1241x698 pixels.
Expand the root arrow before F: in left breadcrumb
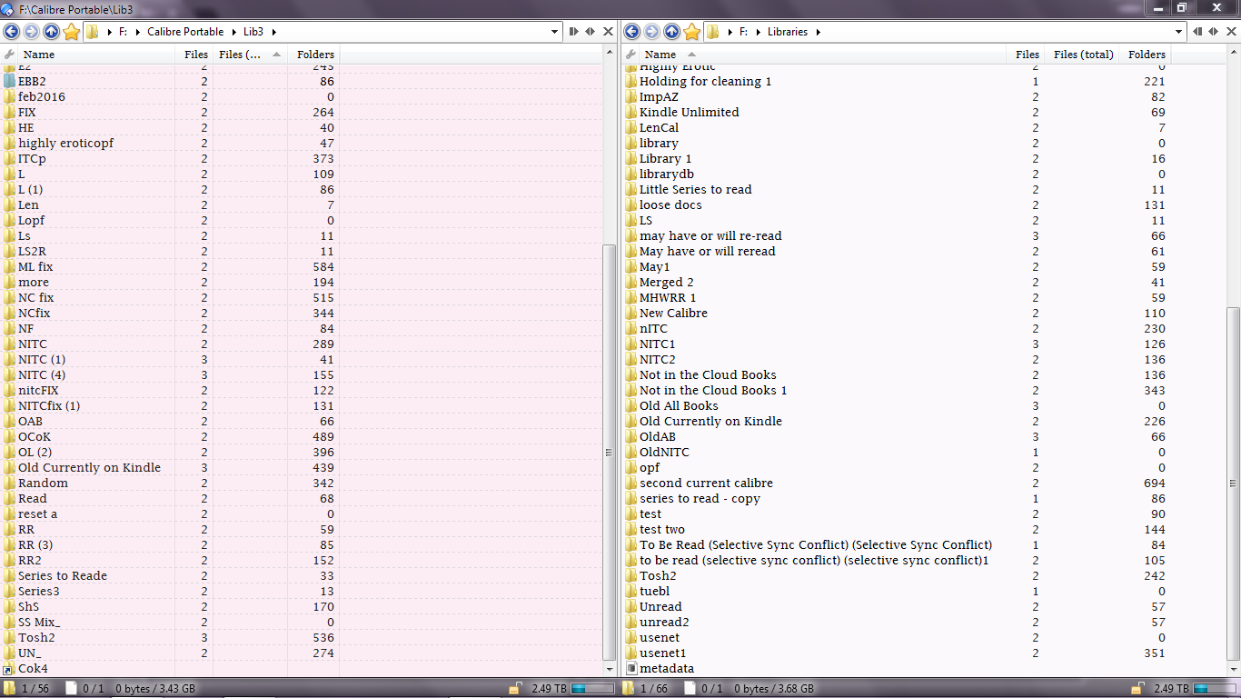[109, 32]
